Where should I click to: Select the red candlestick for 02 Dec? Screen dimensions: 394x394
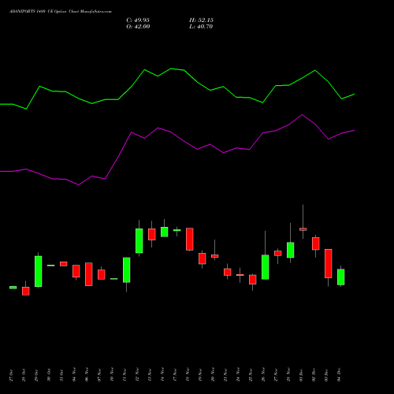(316, 243)
